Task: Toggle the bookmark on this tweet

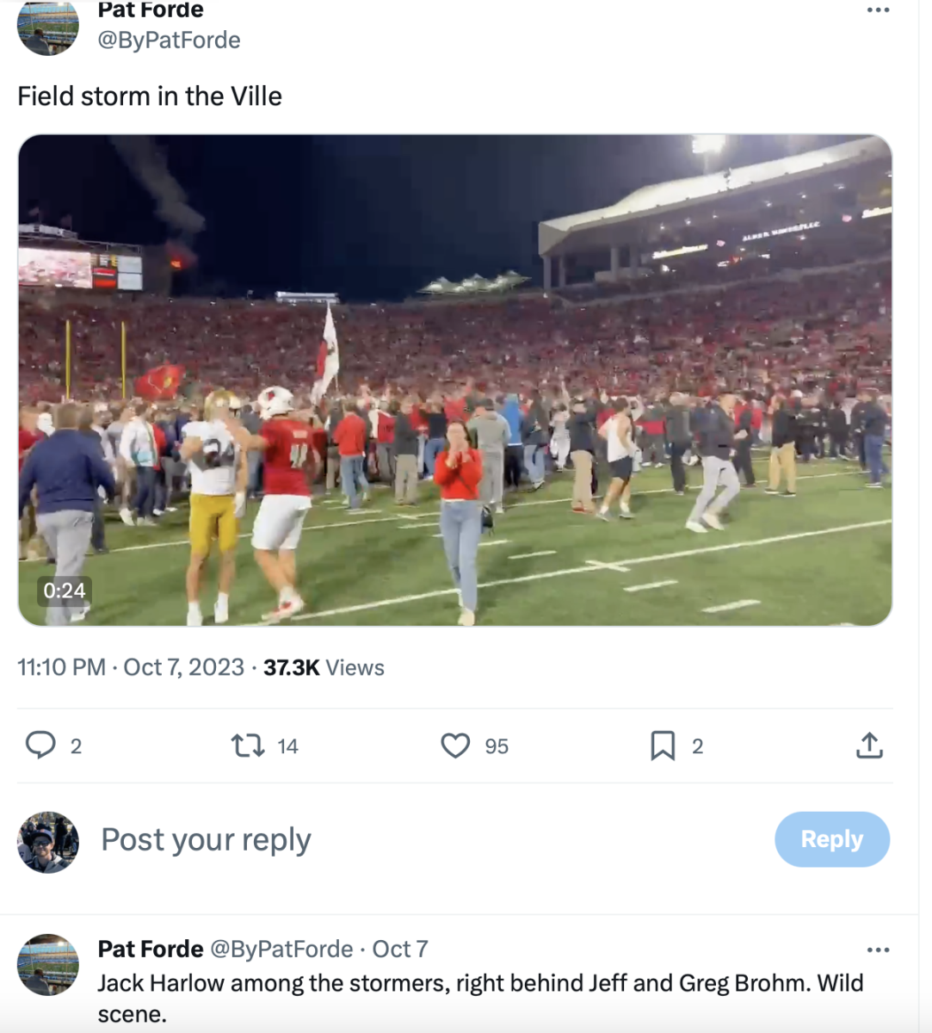Action: tap(663, 746)
